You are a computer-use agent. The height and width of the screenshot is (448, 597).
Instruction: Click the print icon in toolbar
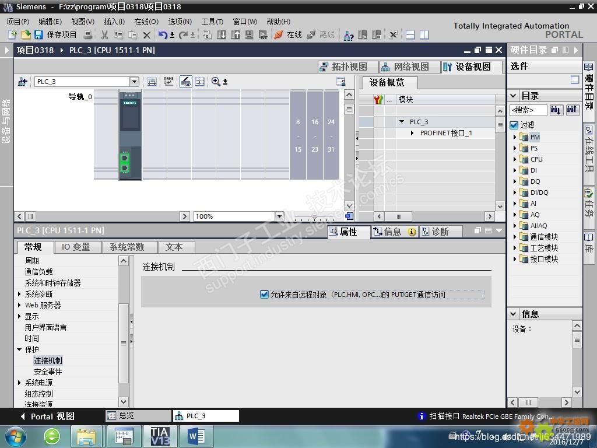pyautogui.click(x=87, y=35)
